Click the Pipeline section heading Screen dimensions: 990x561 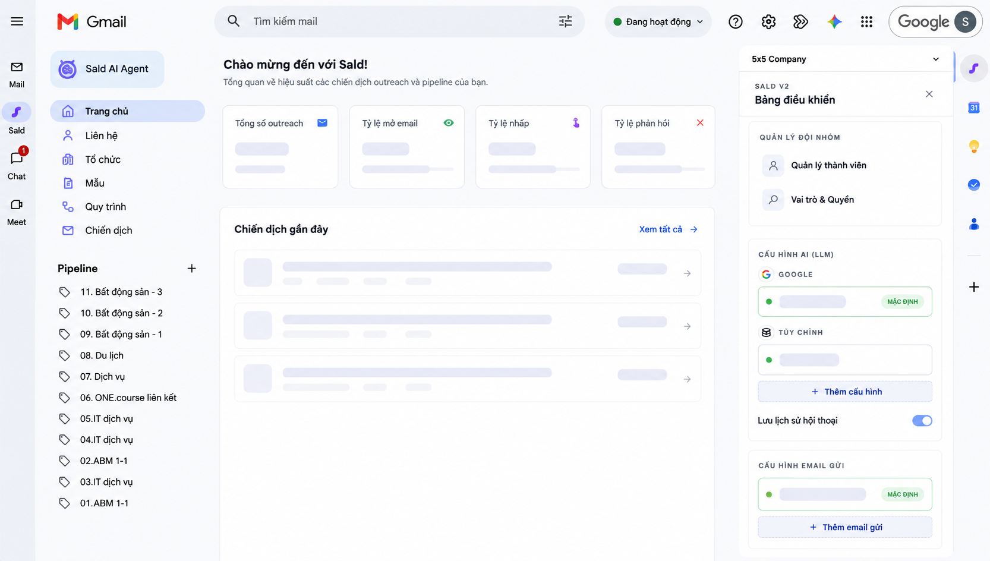coord(77,269)
